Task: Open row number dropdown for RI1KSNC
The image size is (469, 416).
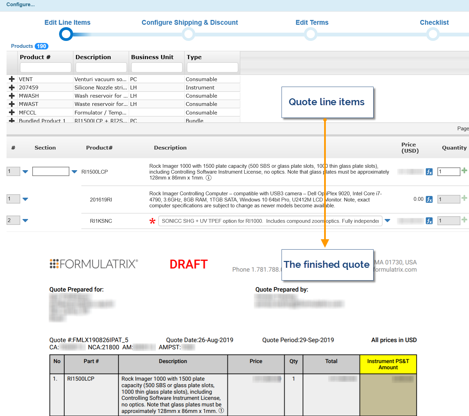Action: [x=25, y=220]
